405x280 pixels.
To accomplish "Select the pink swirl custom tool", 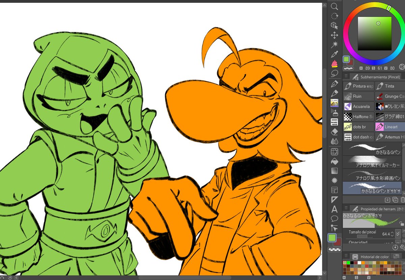I will [334, 64].
